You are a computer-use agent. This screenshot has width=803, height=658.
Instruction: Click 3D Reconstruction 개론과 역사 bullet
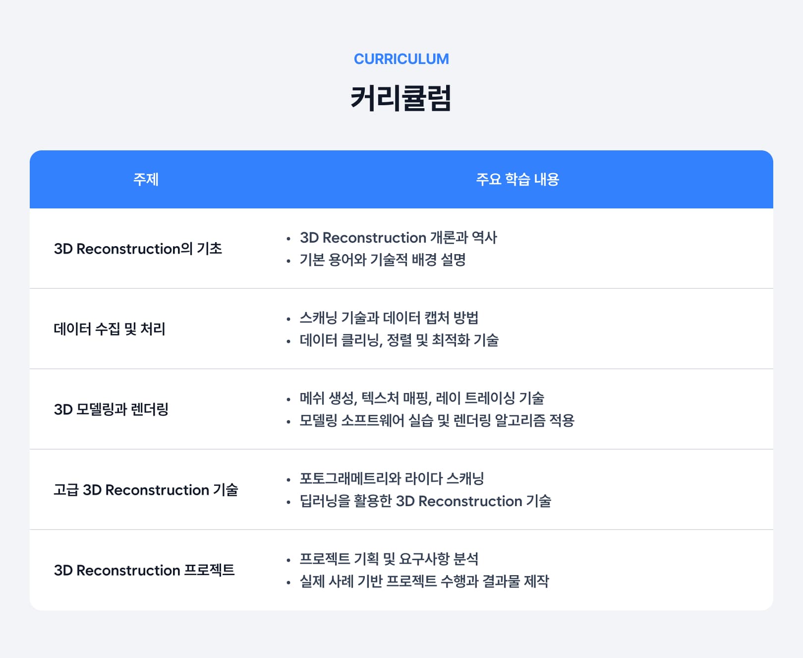point(398,238)
